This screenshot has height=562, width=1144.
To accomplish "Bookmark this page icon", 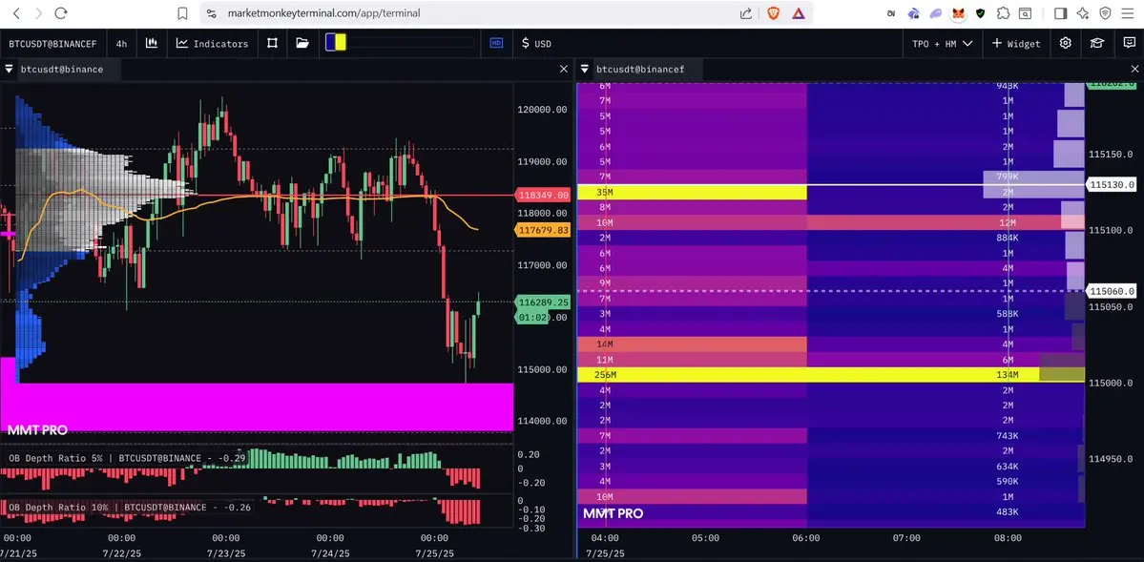I will tap(182, 13).
